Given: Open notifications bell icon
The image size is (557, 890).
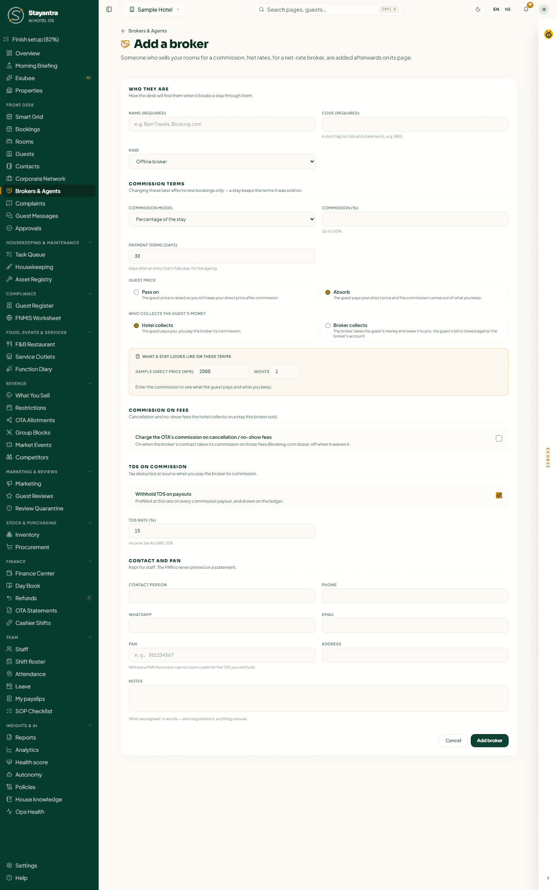Looking at the screenshot, I should pos(526,9).
